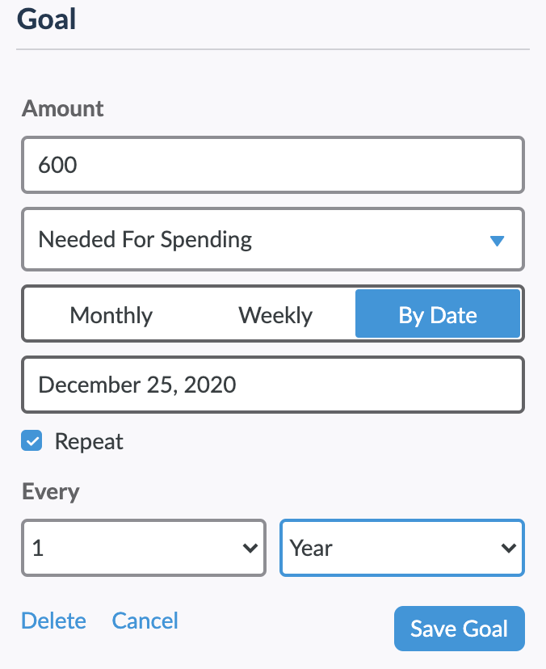This screenshot has height=669, width=546.
Task: Click the checkmark icon beside Repeat
Action: tap(31, 440)
